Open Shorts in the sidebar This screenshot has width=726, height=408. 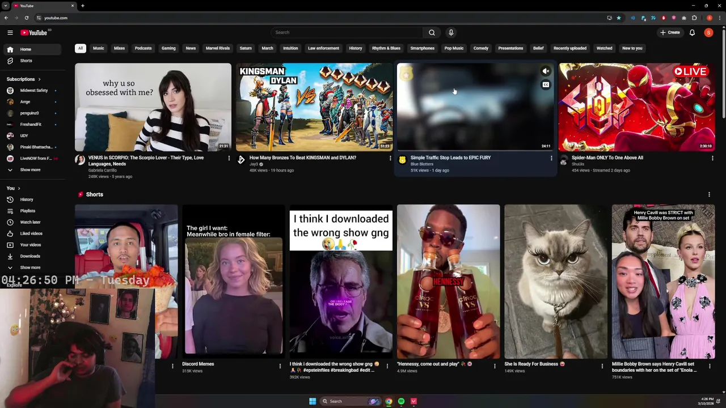[31, 61]
